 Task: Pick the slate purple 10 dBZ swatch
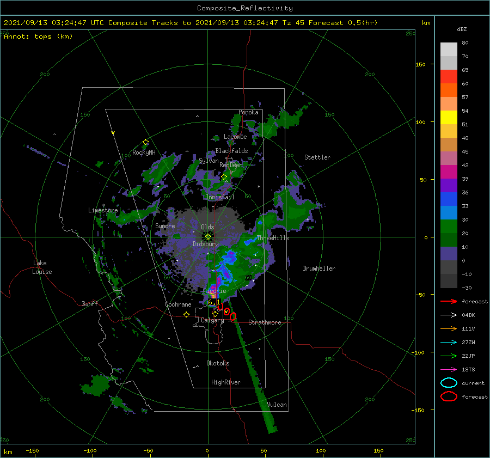(449, 253)
